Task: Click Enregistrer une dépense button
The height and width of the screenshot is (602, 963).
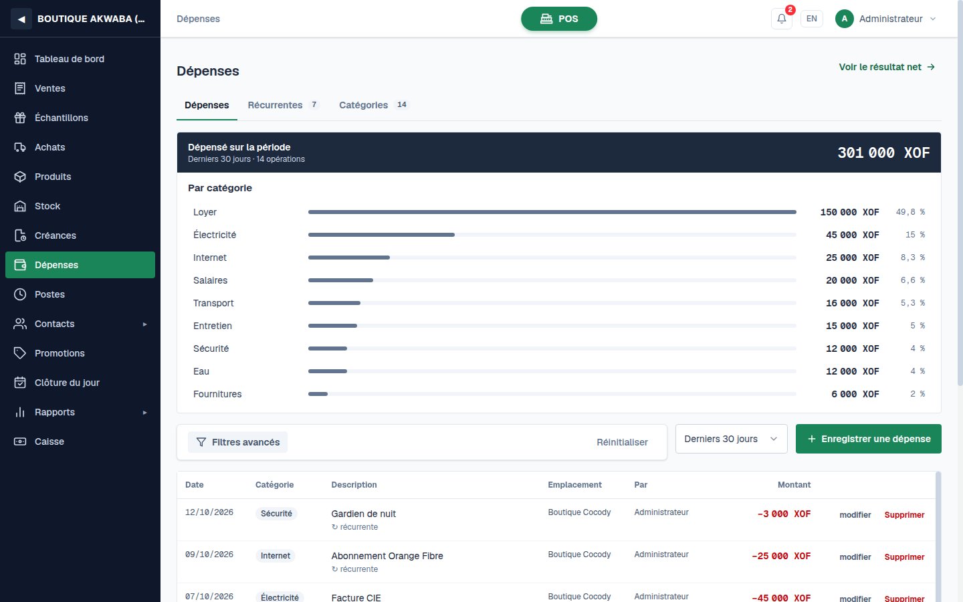Action: tap(869, 439)
